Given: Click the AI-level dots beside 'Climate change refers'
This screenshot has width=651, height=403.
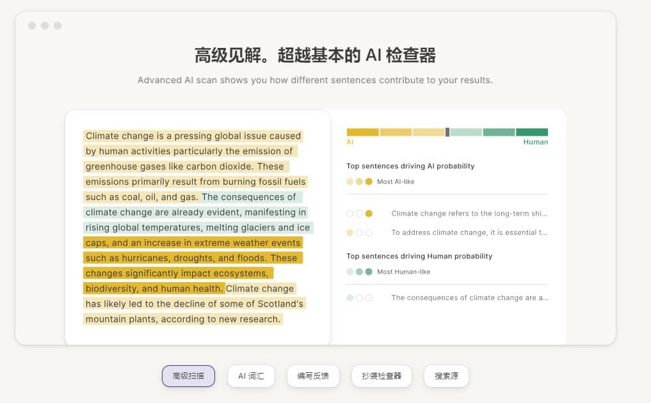Looking at the screenshot, I should click(x=359, y=214).
